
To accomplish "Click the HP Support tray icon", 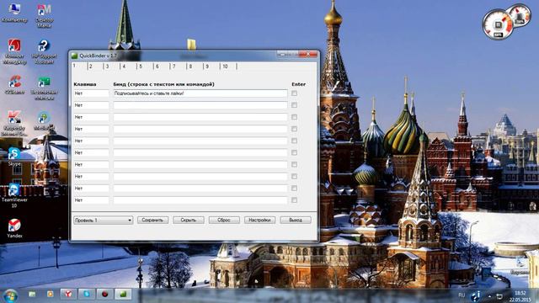I will coord(476,295).
